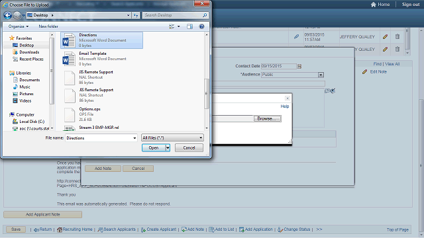Click the navigation pane scrollbar thumb
Viewport: 424px width, 238px height.
click(x=52, y=71)
